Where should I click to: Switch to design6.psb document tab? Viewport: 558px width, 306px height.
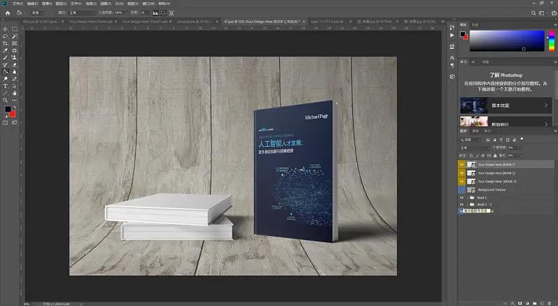195,22
